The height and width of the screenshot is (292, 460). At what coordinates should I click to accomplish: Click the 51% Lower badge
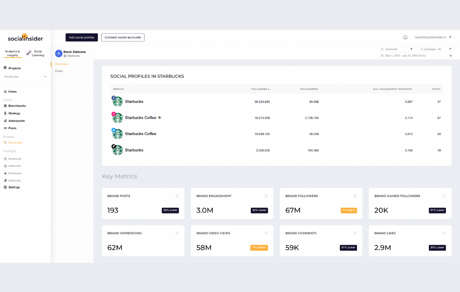point(348,247)
